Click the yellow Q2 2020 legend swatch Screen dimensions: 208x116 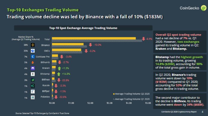point(114,94)
